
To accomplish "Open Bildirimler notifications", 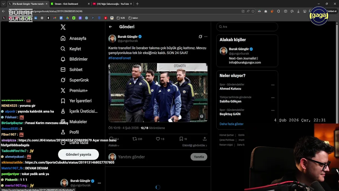I will pyautogui.click(x=74, y=59).
